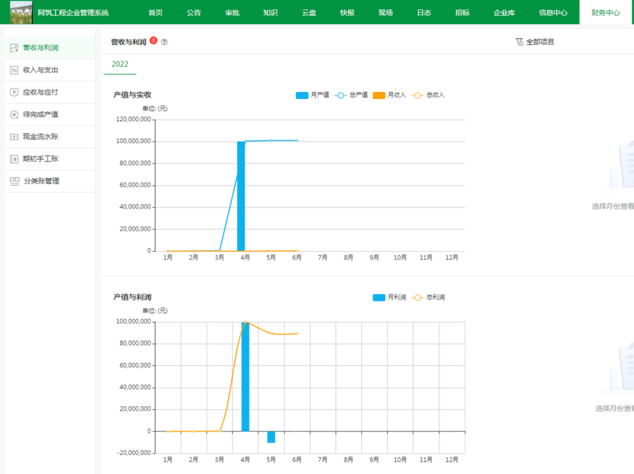Click the 待完成产值 sidebar icon
This screenshot has width=634, height=474.
[x=14, y=115]
